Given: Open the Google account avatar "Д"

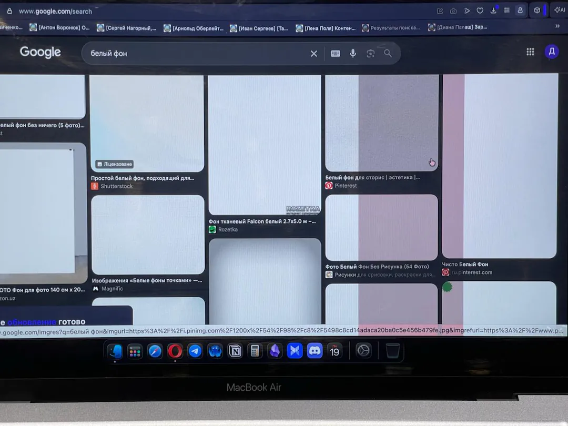Looking at the screenshot, I should coord(552,52).
